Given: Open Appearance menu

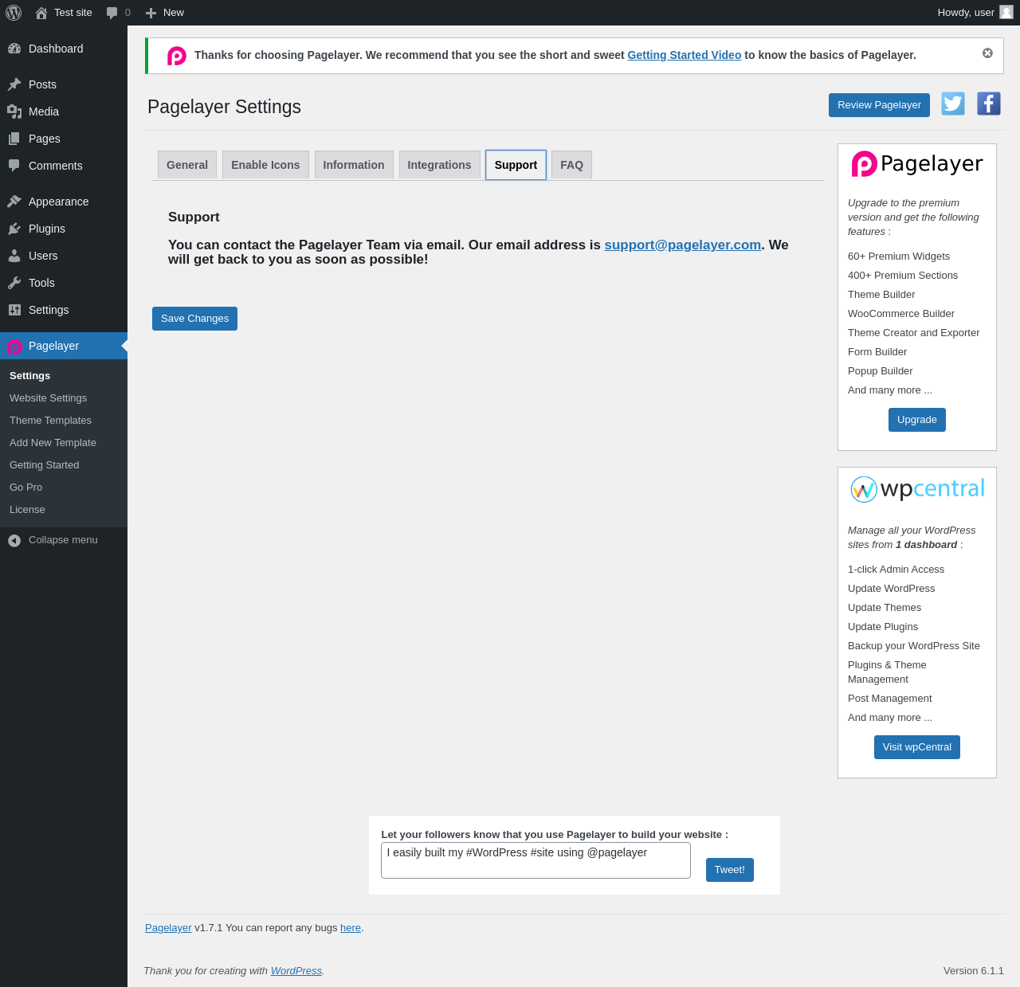Looking at the screenshot, I should [64, 202].
